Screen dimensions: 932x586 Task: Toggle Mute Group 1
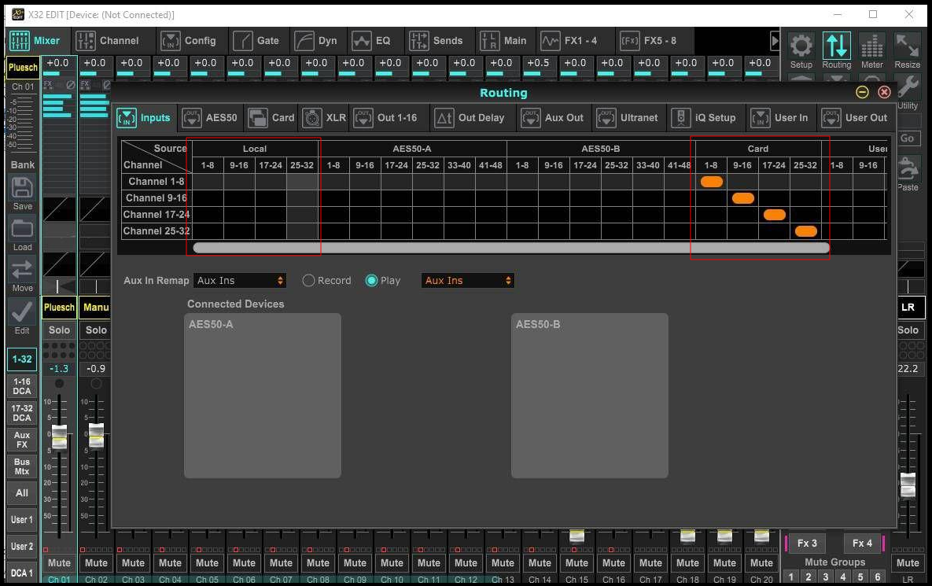(790, 577)
